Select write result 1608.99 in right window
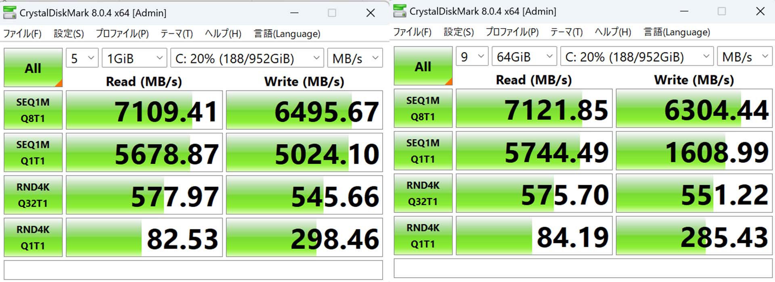Image resolution: width=775 pixels, height=282 pixels. pyautogui.click(x=694, y=151)
